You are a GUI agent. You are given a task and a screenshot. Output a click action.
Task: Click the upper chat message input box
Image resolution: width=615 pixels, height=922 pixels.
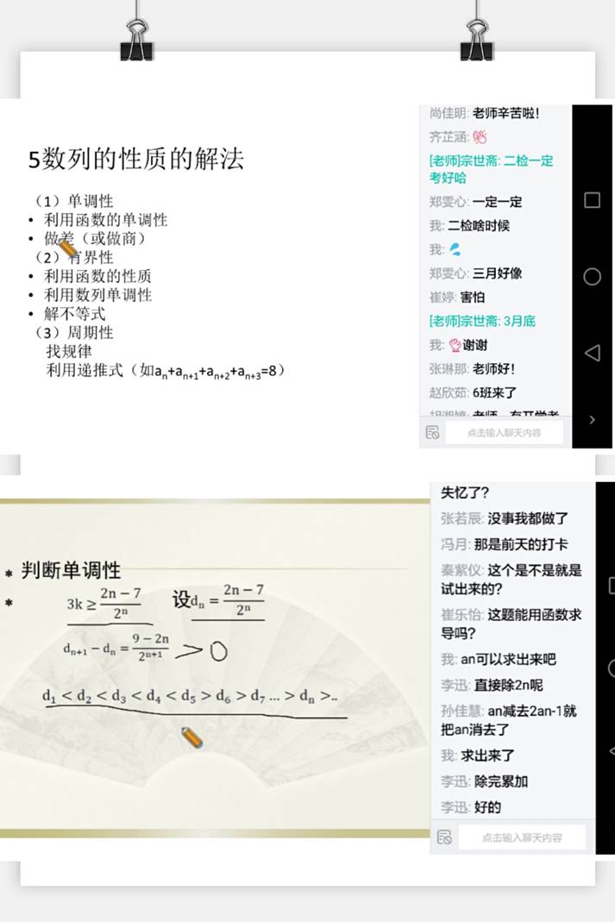[x=504, y=432]
